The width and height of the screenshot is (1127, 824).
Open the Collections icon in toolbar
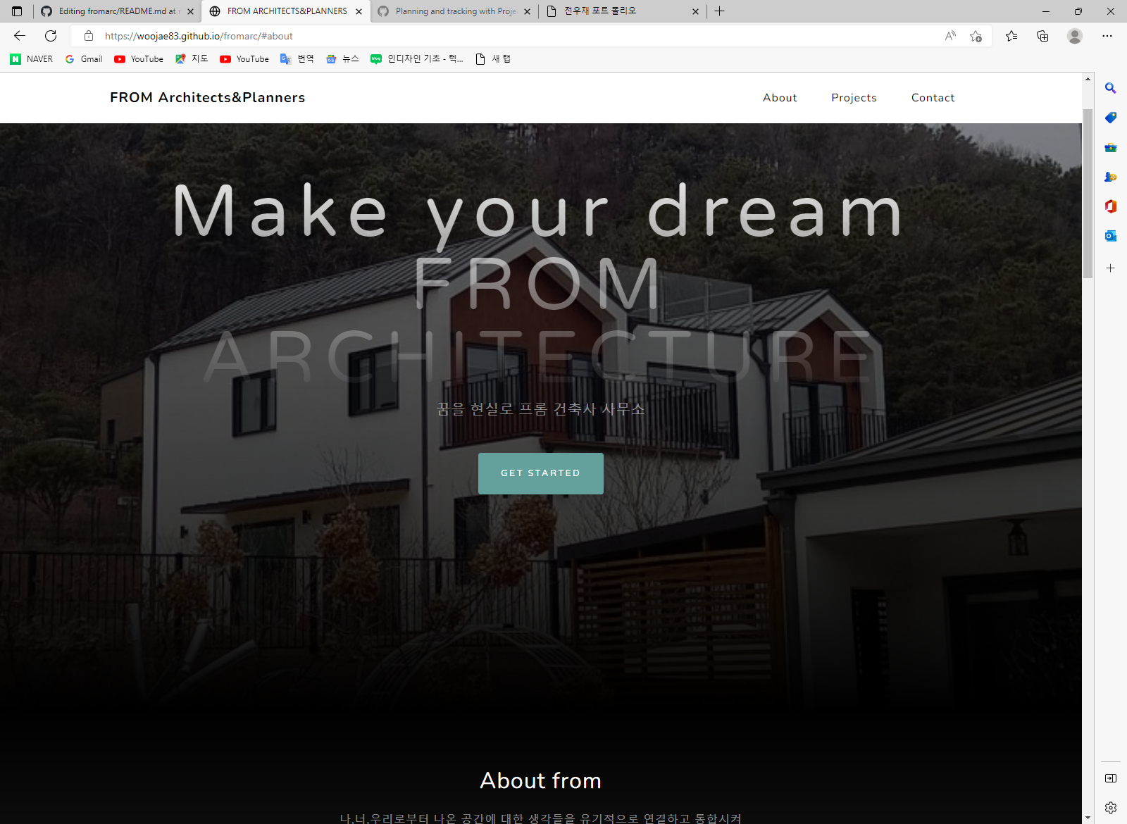point(1042,36)
